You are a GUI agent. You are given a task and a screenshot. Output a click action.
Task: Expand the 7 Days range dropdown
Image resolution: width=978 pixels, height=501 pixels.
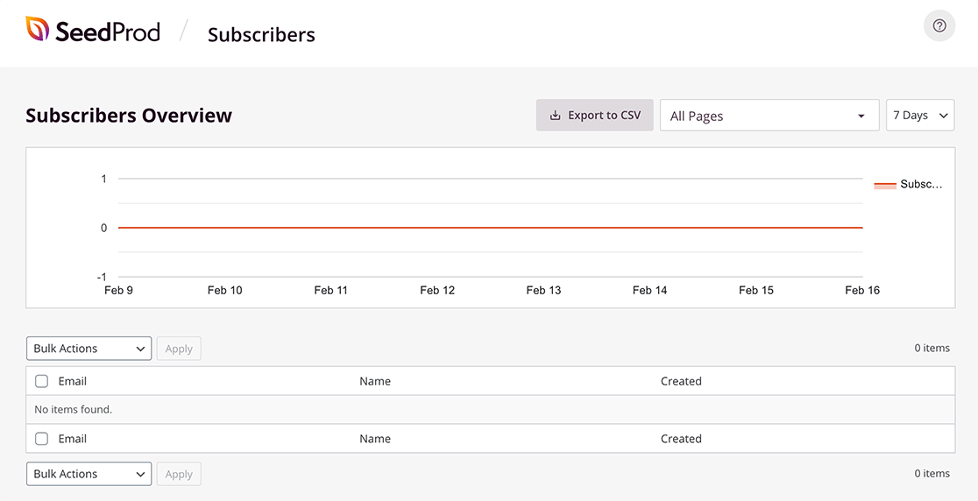tap(920, 116)
